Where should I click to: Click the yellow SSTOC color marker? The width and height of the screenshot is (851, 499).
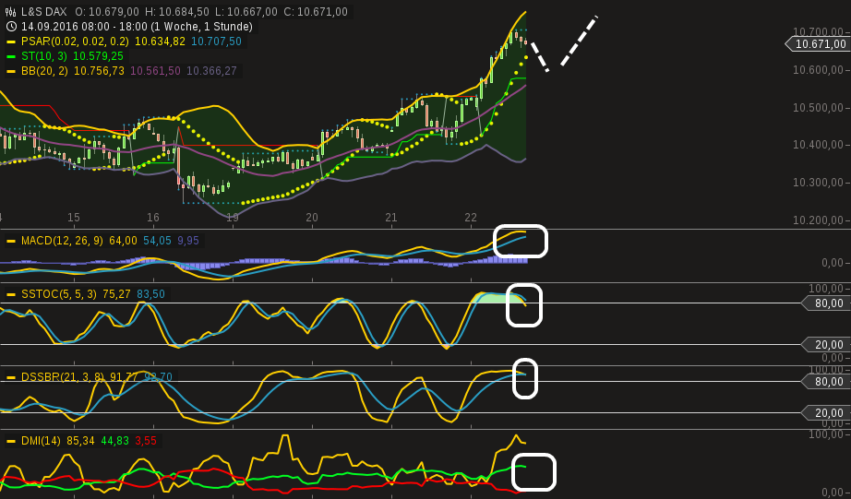click(10, 294)
